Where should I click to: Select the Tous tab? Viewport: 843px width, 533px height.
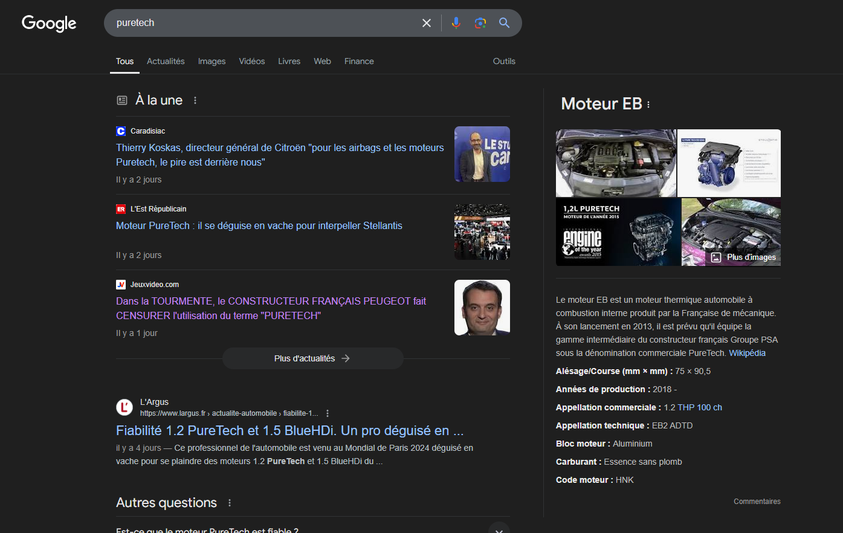[x=125, y=61]
